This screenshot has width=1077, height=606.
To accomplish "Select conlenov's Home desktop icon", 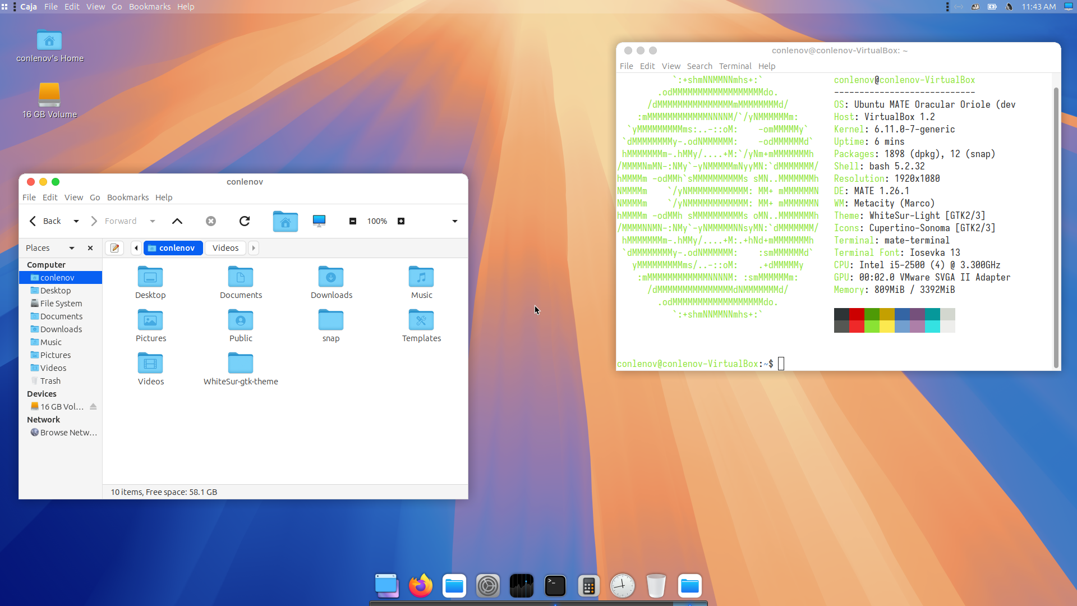I will pyautogui.click(x=49, y=40).
